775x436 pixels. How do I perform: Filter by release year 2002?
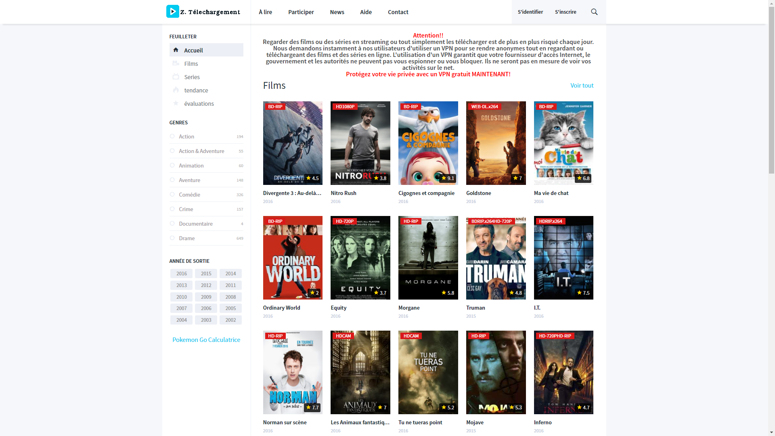pos(230,320)
